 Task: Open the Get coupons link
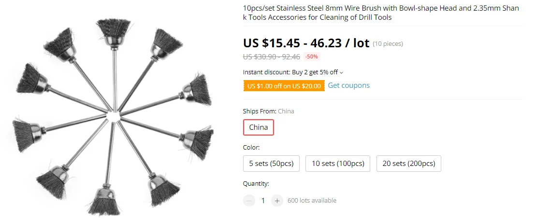(348, 85)
